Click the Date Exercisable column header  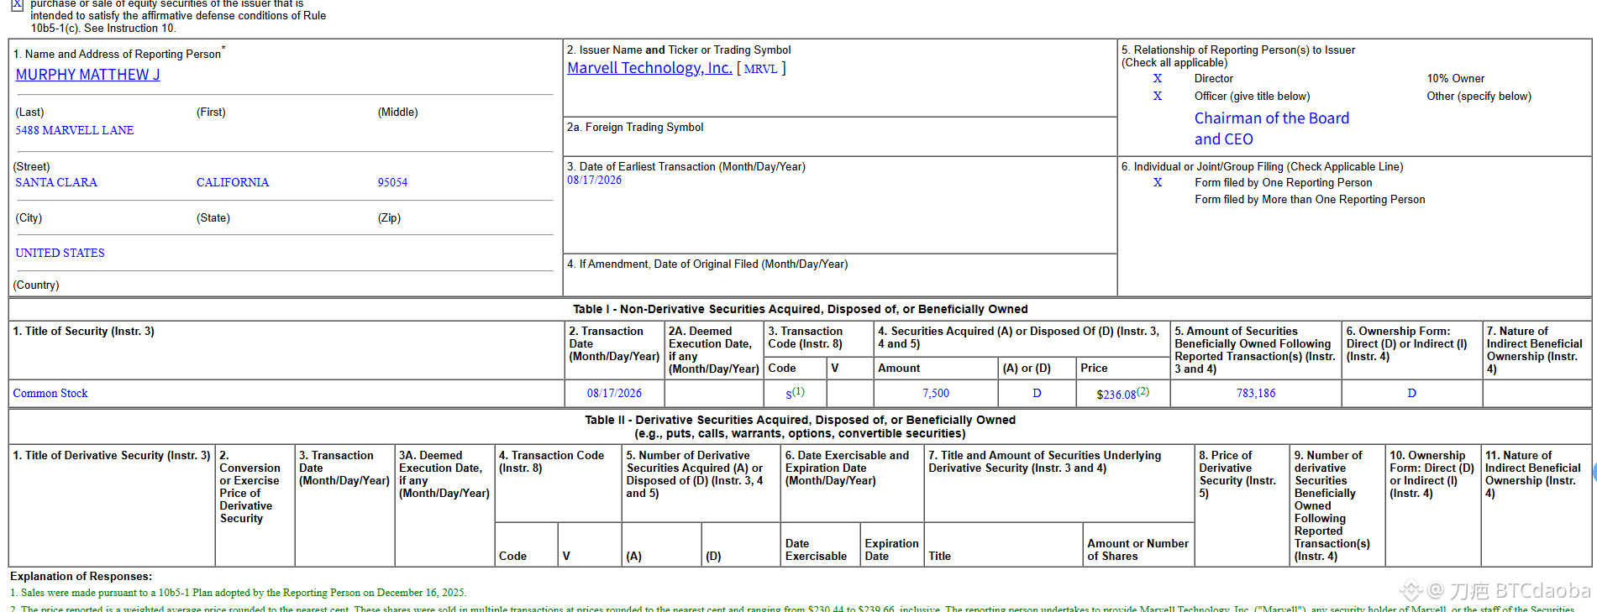point(816,550)
